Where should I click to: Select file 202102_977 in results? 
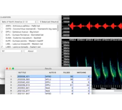coord(31,91)
